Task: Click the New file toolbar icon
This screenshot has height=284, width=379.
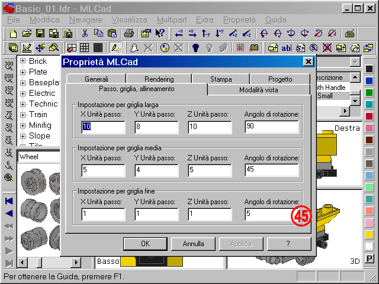Action: coord(13,33)
